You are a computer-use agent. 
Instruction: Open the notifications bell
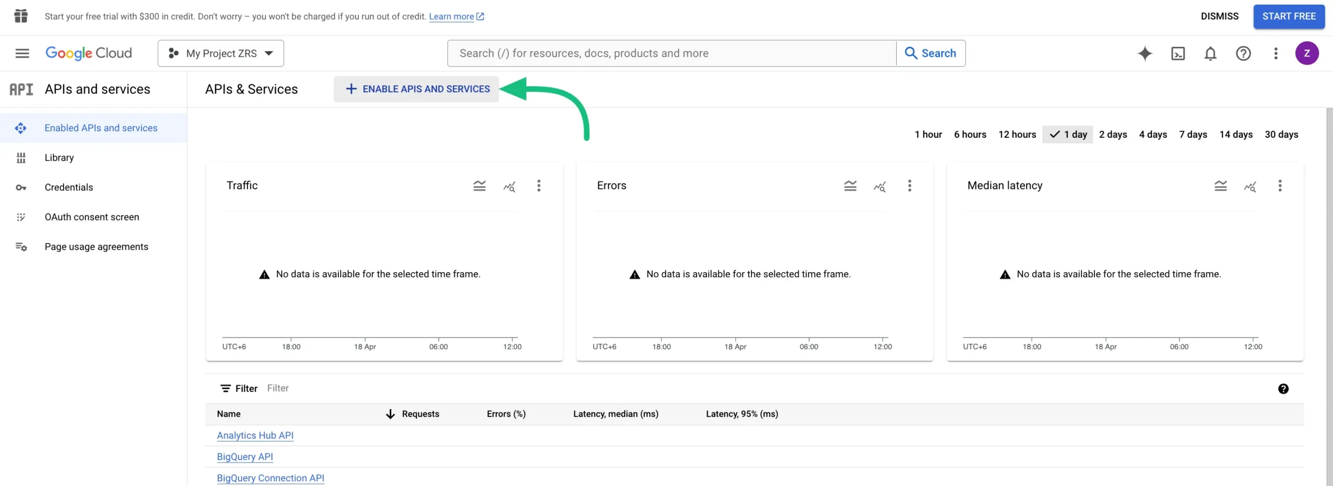click(1211, 53)
